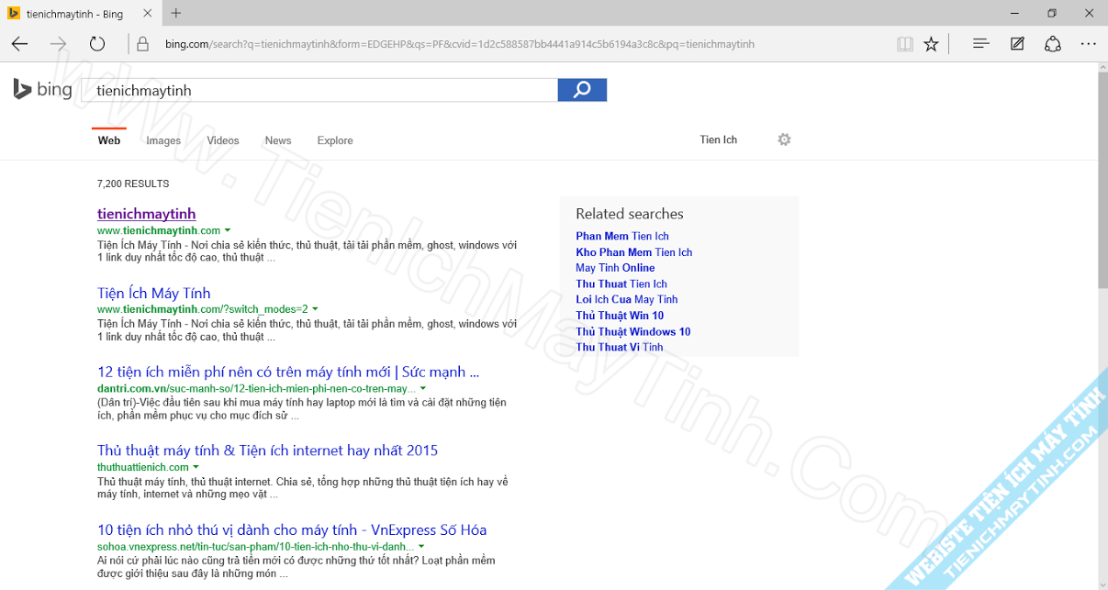Click the 7,200 RESULTS count text

click(133, 184)
